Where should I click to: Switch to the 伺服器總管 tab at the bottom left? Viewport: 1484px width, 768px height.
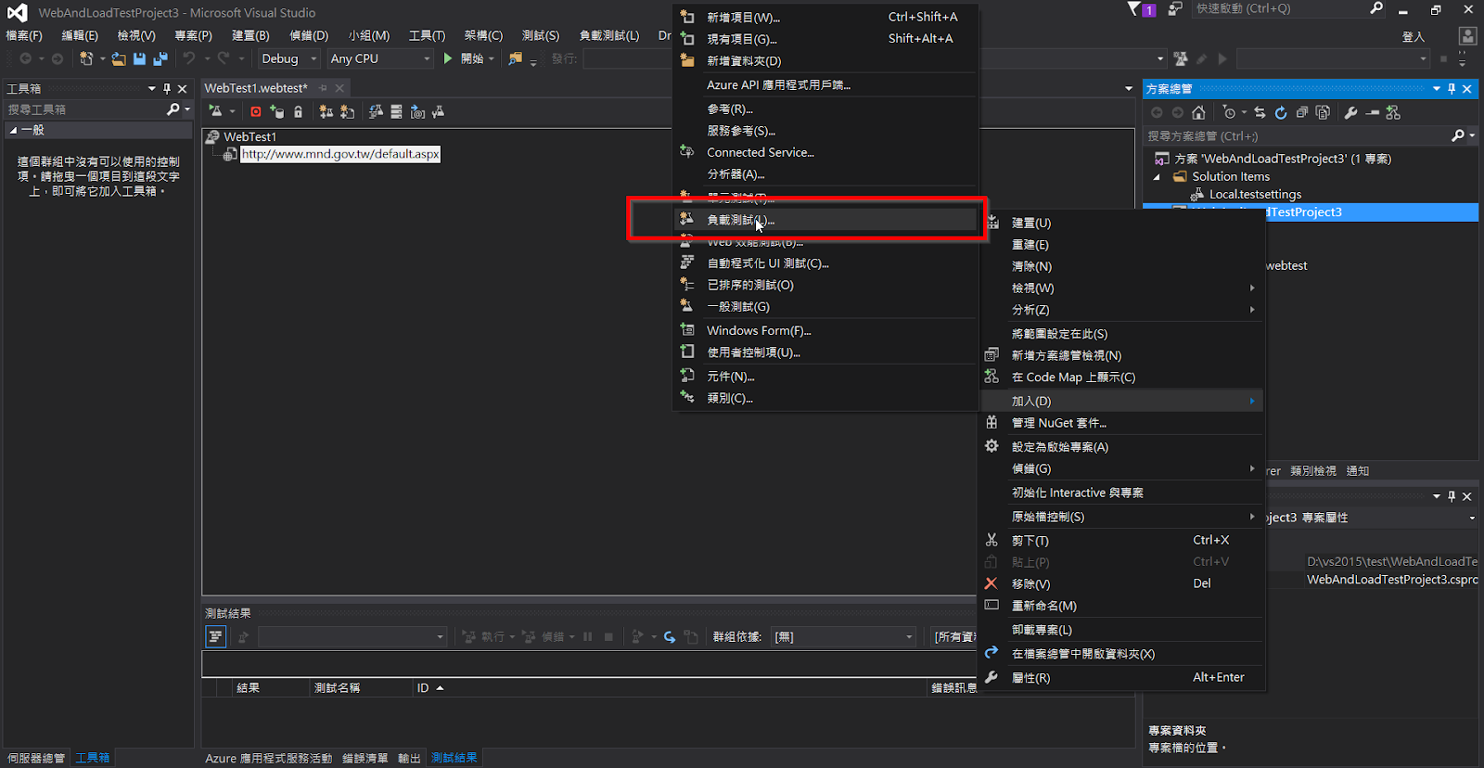36,758
